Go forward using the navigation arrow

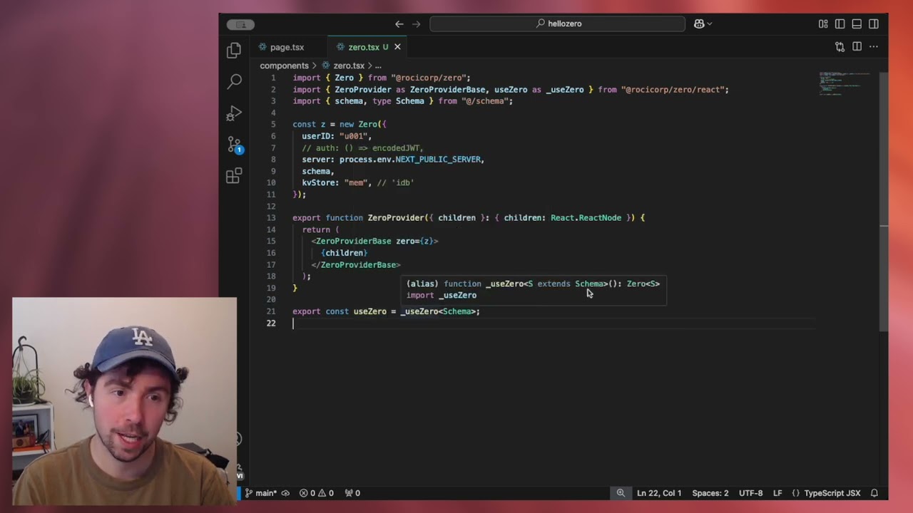pyautogui.click(x=417, y=24)
